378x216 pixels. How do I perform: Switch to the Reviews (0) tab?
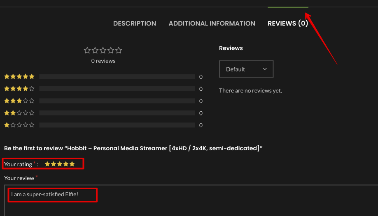pyautogui.click(x=287, y=23)
